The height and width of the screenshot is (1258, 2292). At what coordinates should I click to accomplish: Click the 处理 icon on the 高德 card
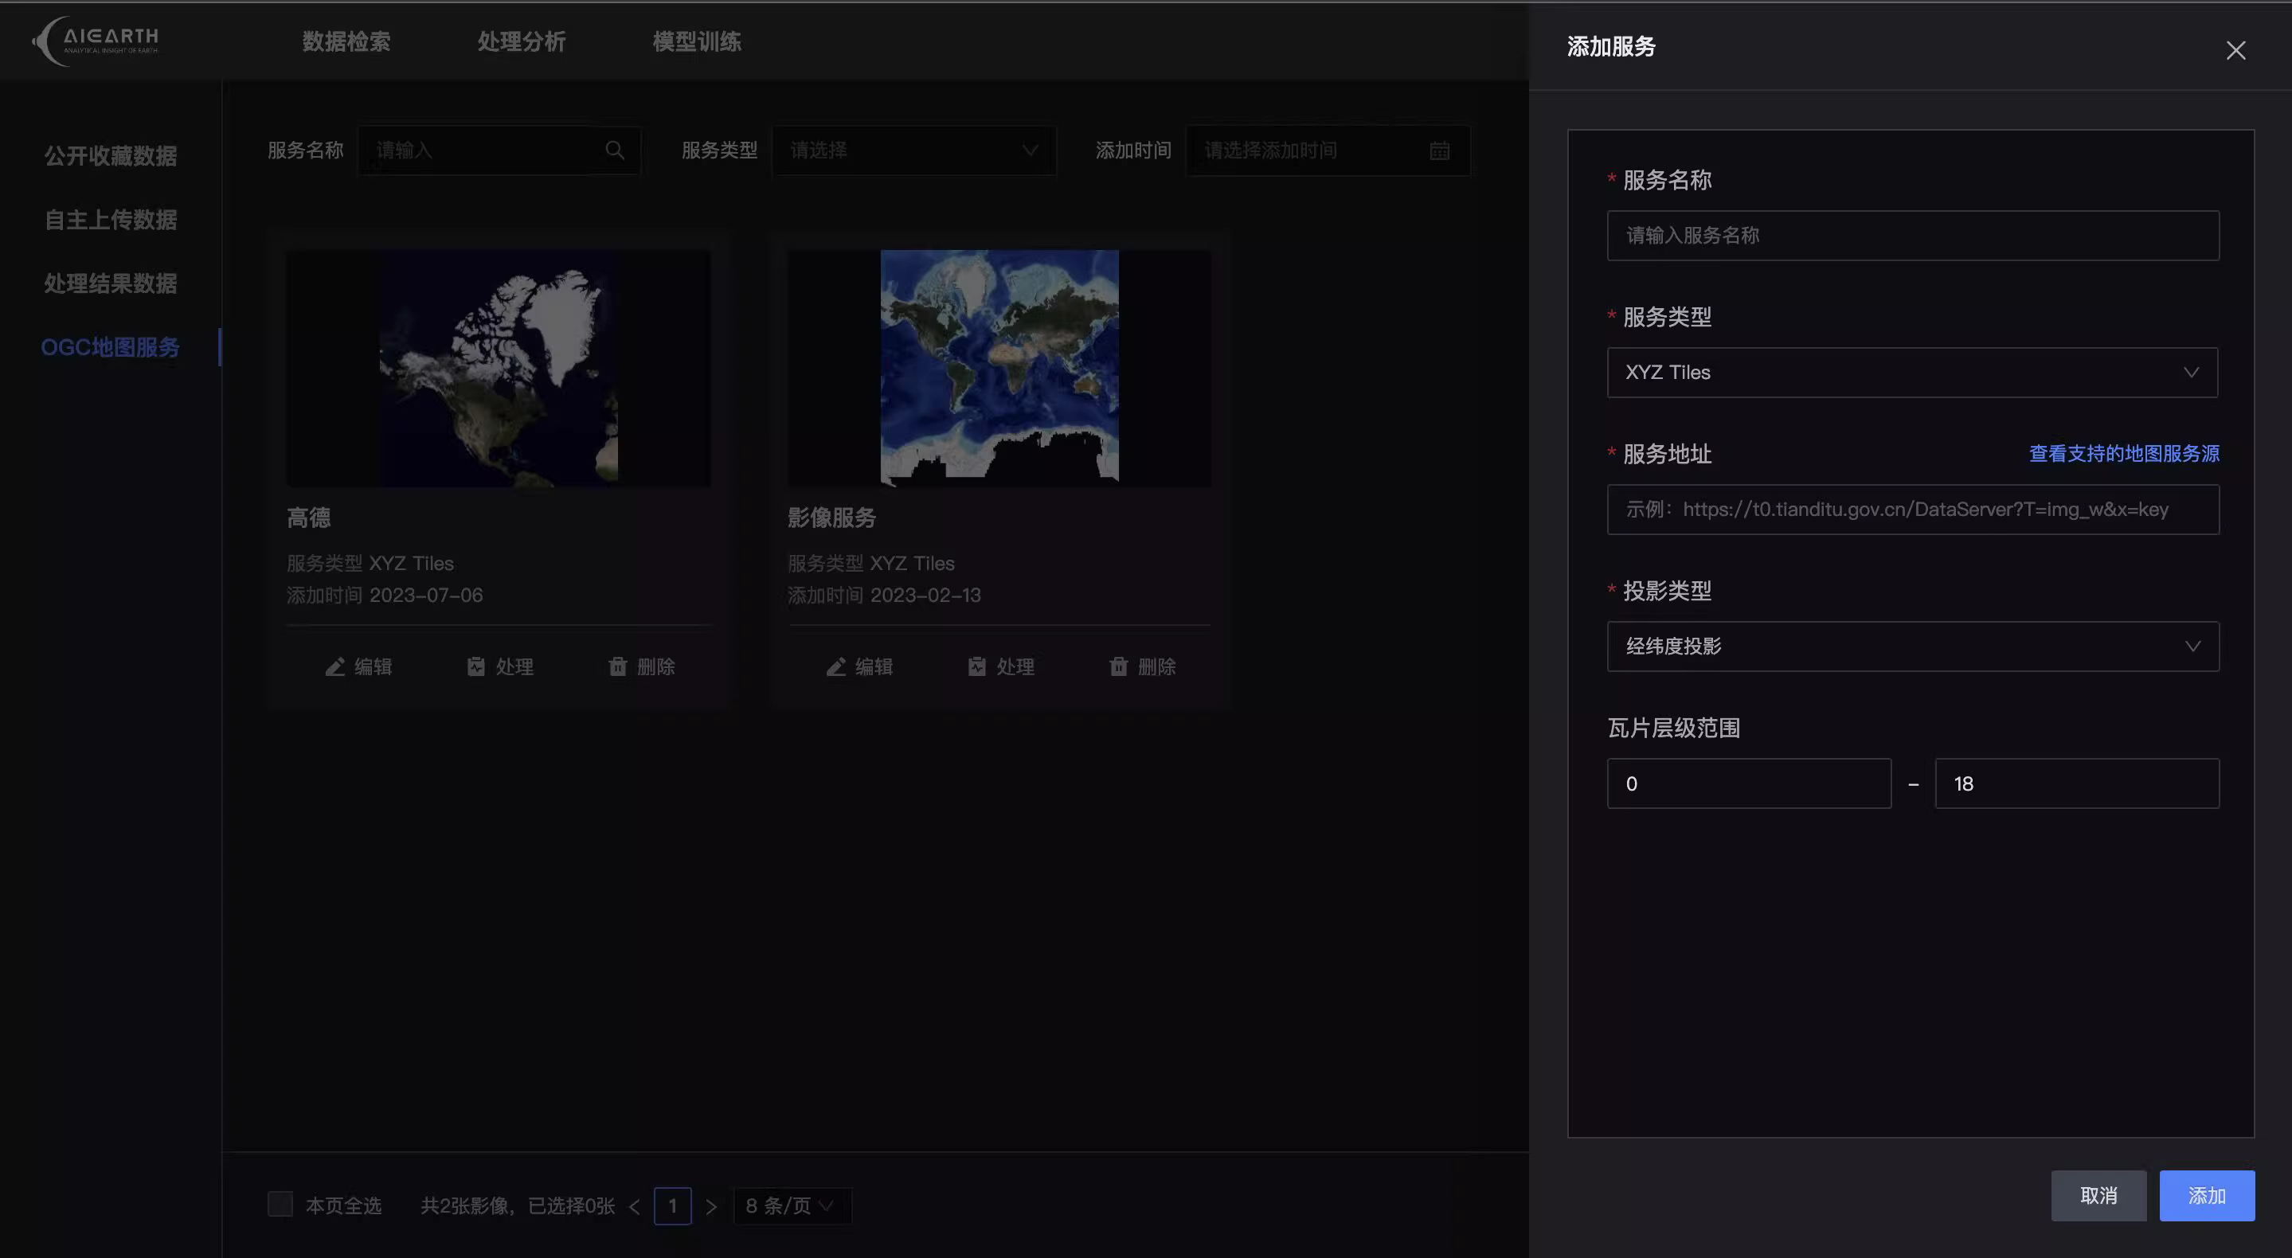(x=476, y=666)
